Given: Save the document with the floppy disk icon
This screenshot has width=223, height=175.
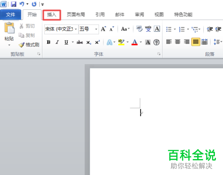Looking at the screenshot, I should (x=13, y=4).
